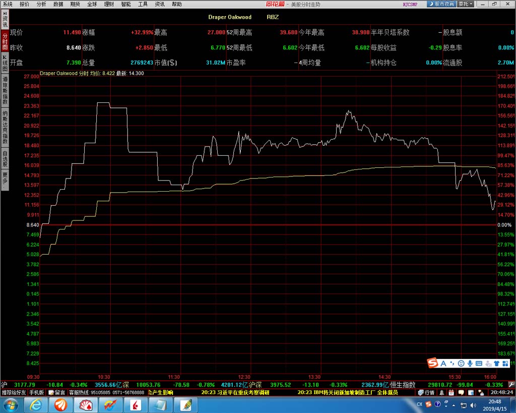The width and height of the screenshot is (516, 413).
Task: Open the stock chart app taskbar icon
Action: [x=110, y=405]
